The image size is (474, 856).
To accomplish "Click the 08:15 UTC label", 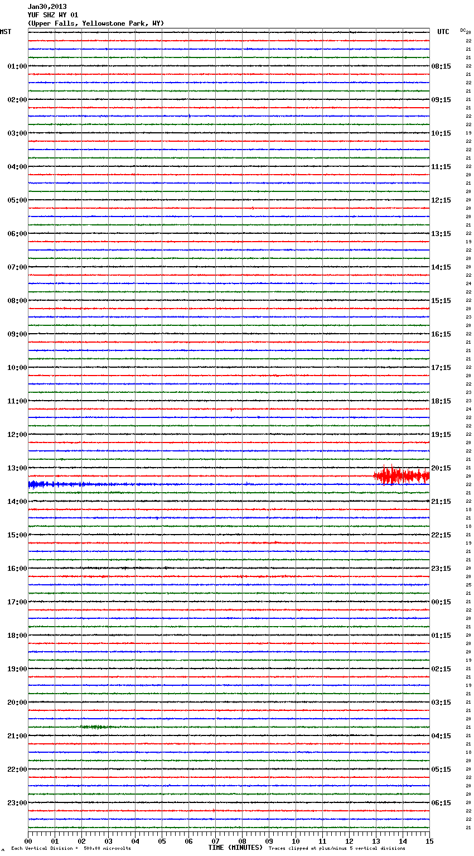I will 441,66.
